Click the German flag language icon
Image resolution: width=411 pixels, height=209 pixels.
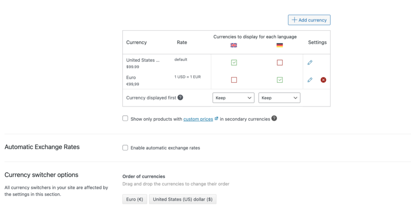click(x=280, y=45)
